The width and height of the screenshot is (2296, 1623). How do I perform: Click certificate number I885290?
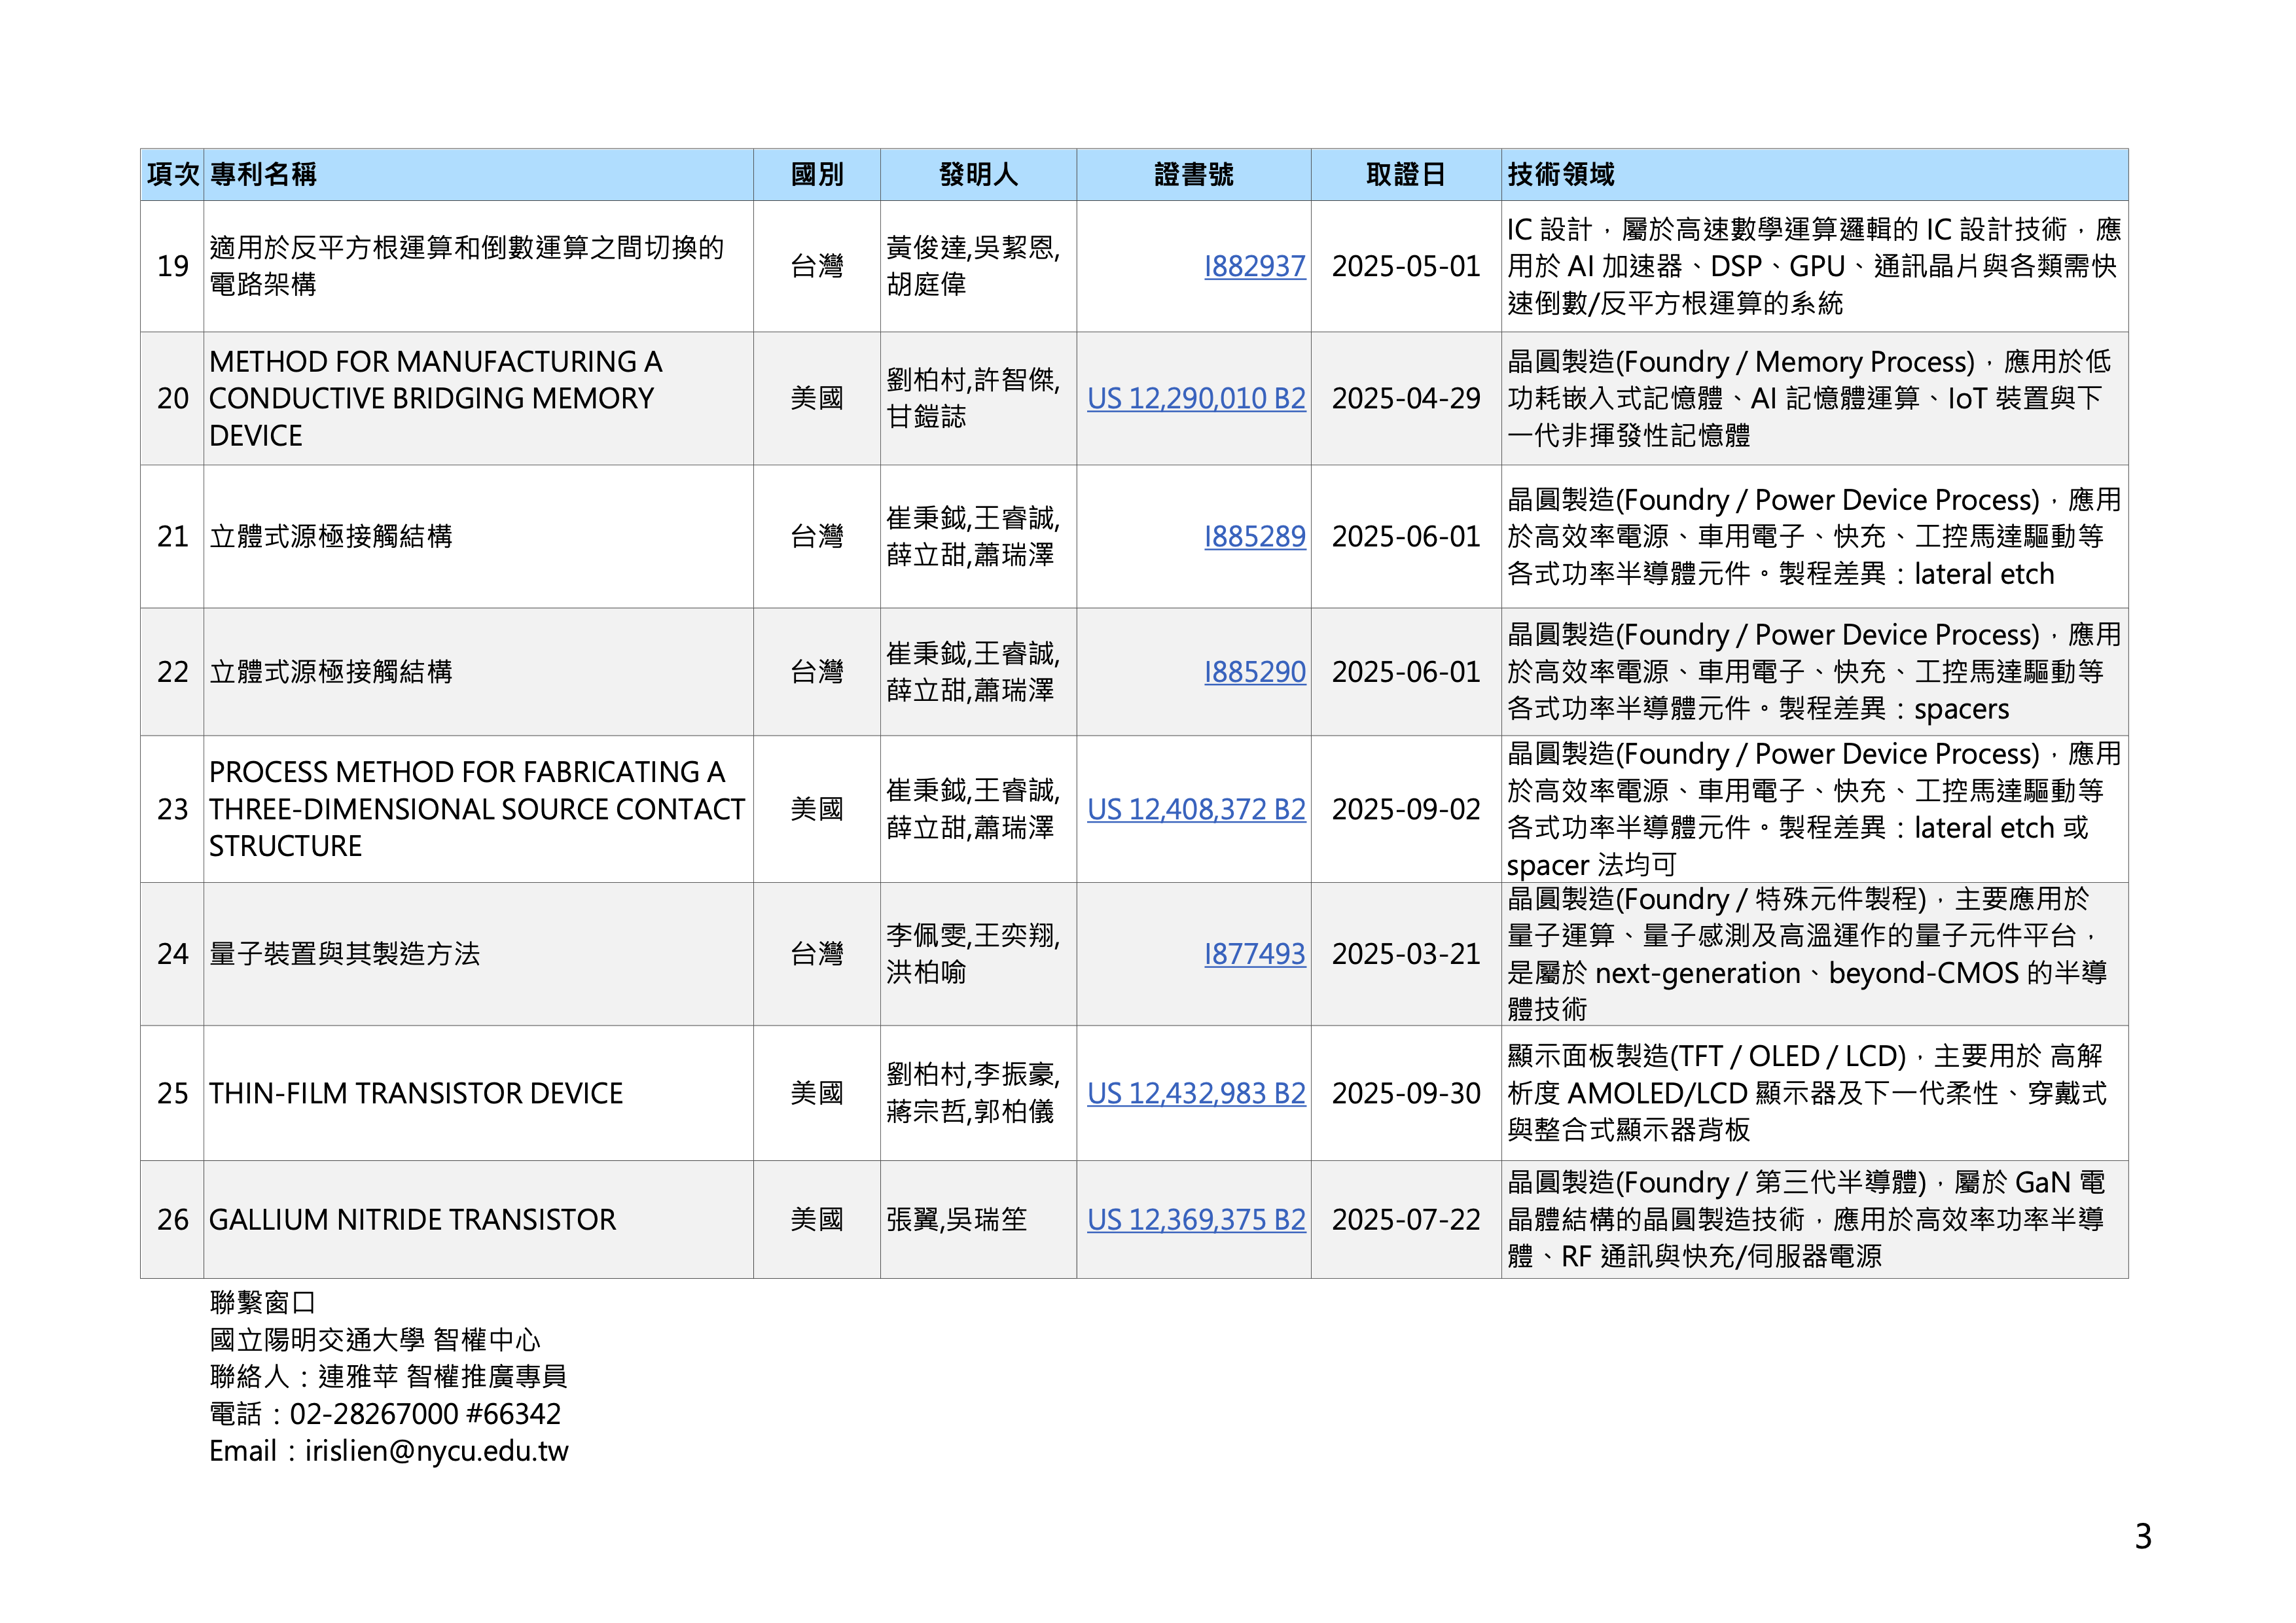[1254, 672]
